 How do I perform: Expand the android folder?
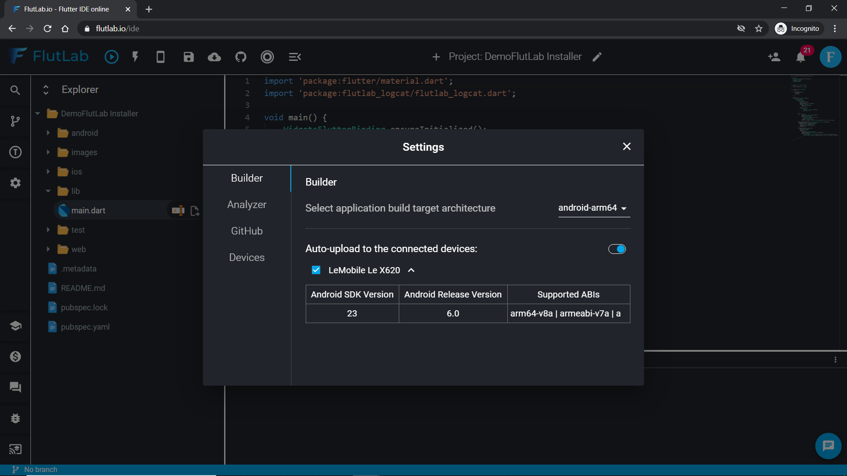[x=48, y=133]
